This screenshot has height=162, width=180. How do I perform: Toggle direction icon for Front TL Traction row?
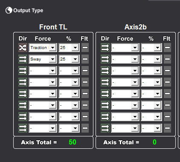[23, 48]
